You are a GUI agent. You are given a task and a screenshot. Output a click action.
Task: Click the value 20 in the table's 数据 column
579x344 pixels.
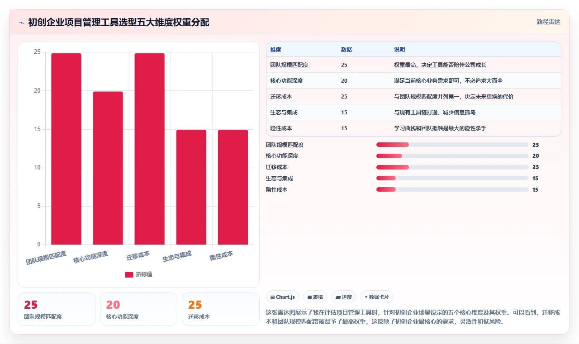point(344,81)
